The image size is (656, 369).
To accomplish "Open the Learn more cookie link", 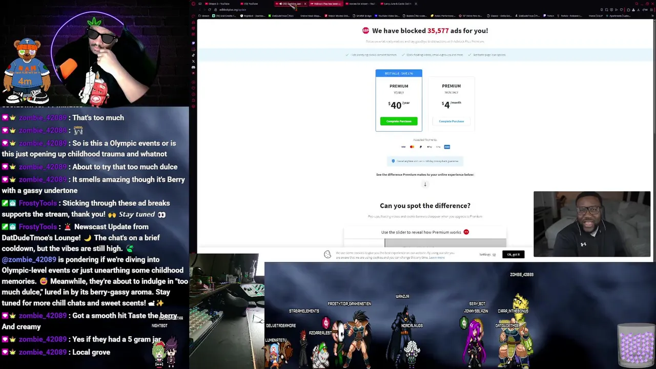I will (x=437, y=258).
